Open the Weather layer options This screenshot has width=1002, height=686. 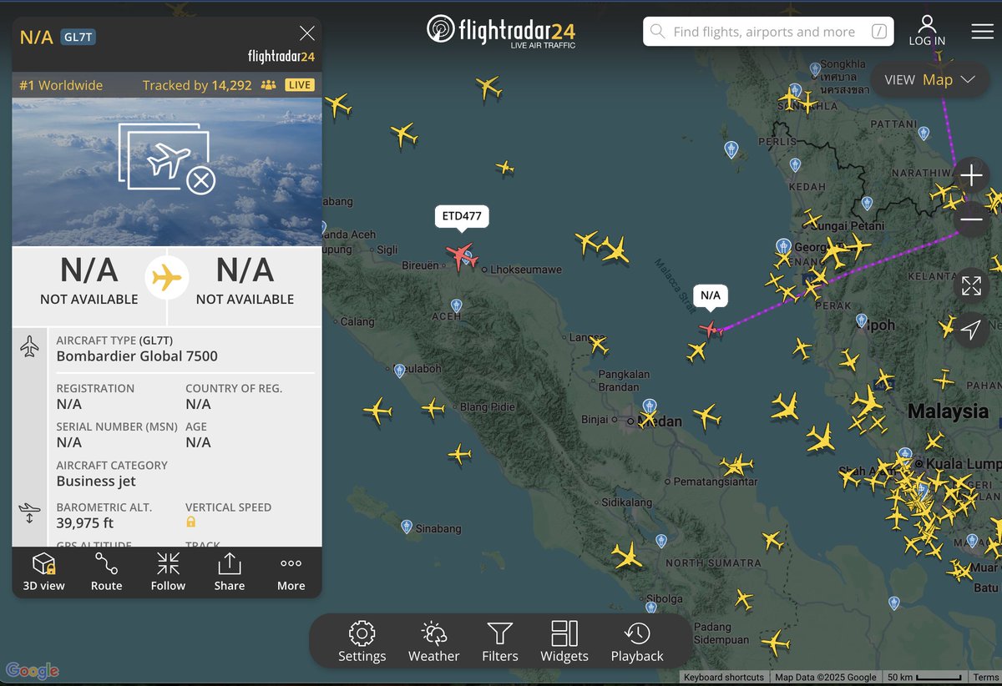[433, 642]
